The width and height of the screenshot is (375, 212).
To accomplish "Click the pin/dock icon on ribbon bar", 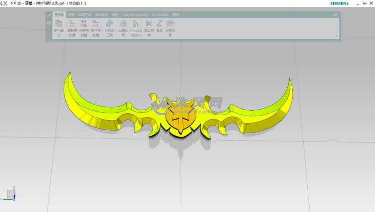I will (335, 15).
